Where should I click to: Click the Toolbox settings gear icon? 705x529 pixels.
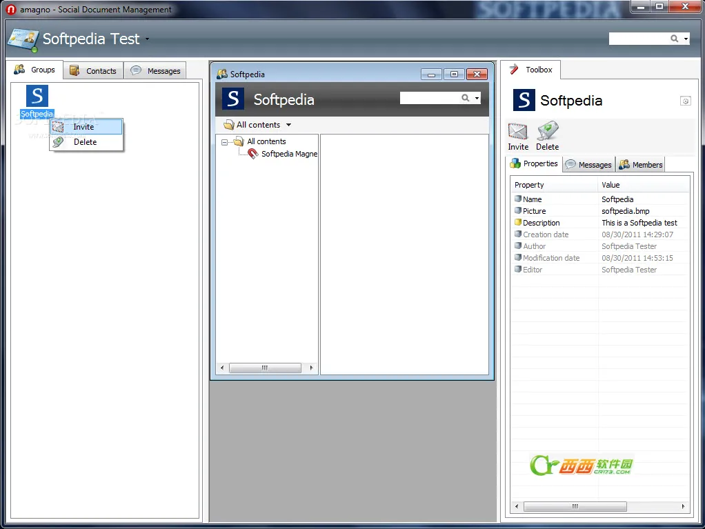click(x=685, y=101)
